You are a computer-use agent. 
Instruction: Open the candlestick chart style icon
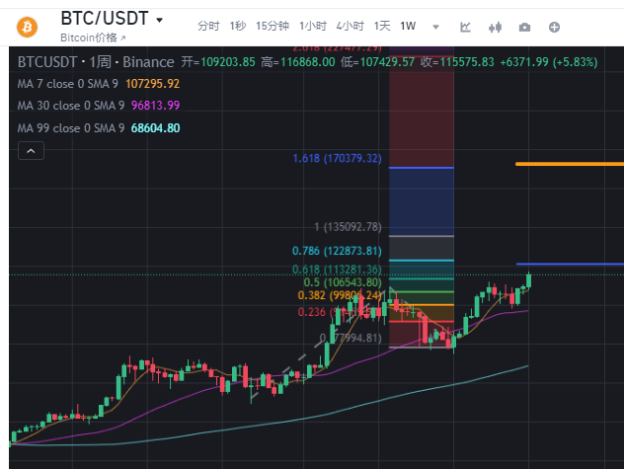point(495,27)
